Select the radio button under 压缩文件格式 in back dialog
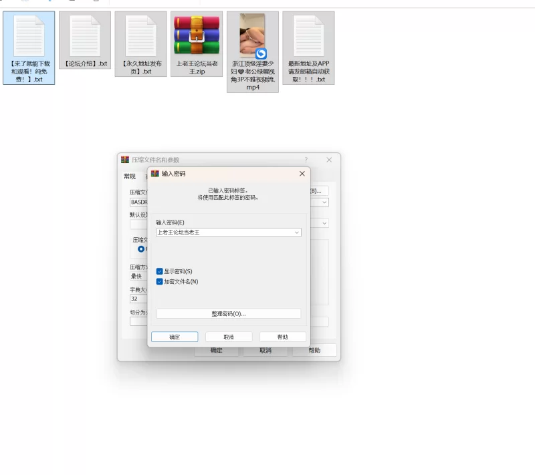Viewport: 535px width, 475px height. pyautogui.click(x=141, y=249)
